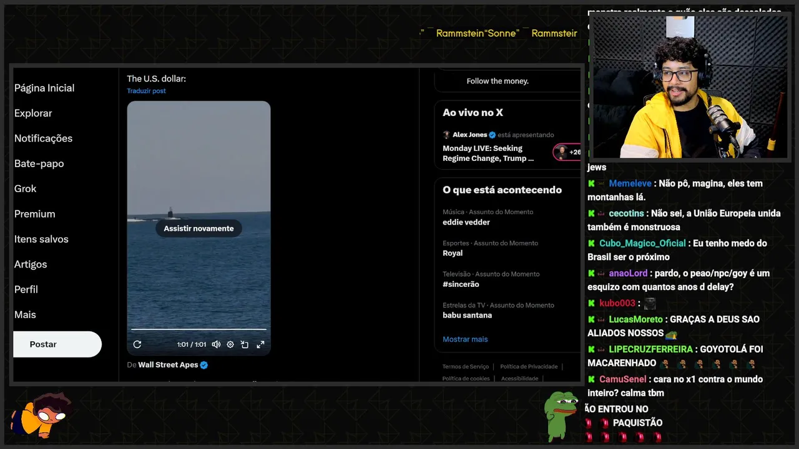Open video playback settings gear
Screen dimensions: 799x449
click(230, 344)
